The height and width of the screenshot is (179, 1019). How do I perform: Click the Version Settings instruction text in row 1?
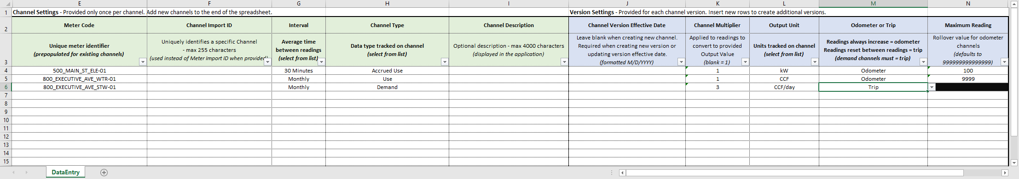[698, 12]
